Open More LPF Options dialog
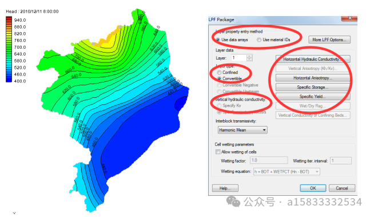Image resolution: width=374 pixels, height=217 pixels. coord(329,40)
